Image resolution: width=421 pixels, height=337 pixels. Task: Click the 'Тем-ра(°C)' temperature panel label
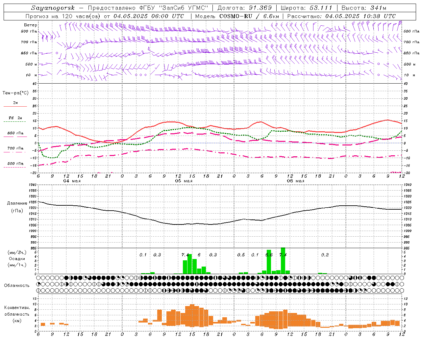(15, 93)
